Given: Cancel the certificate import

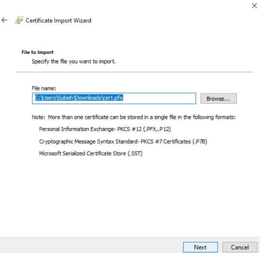Looking at the screenshot, I should click(x=239, y=247).
